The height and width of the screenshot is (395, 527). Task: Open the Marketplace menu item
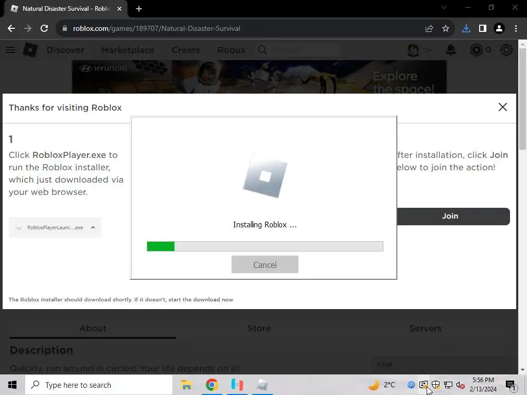click(x=128, y=50)
